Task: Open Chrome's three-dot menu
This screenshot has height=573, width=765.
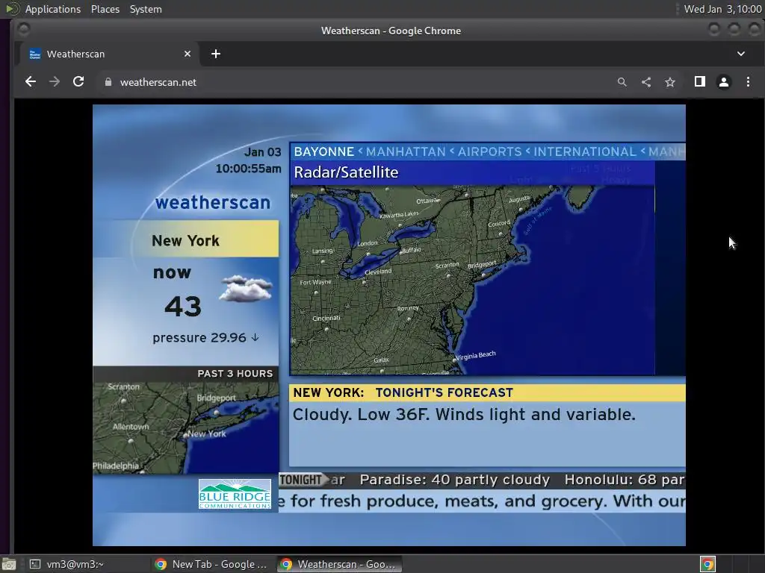Action: (748, 82)
